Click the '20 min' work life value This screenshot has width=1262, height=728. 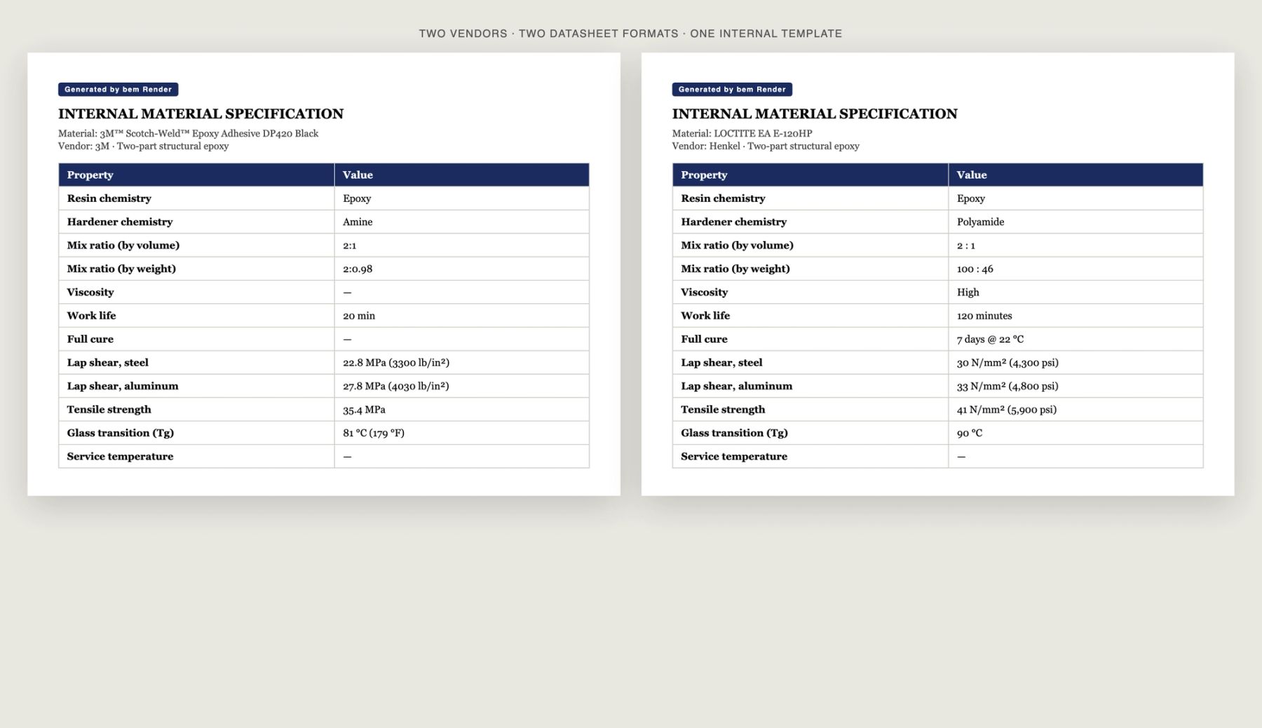click(359, 315)
